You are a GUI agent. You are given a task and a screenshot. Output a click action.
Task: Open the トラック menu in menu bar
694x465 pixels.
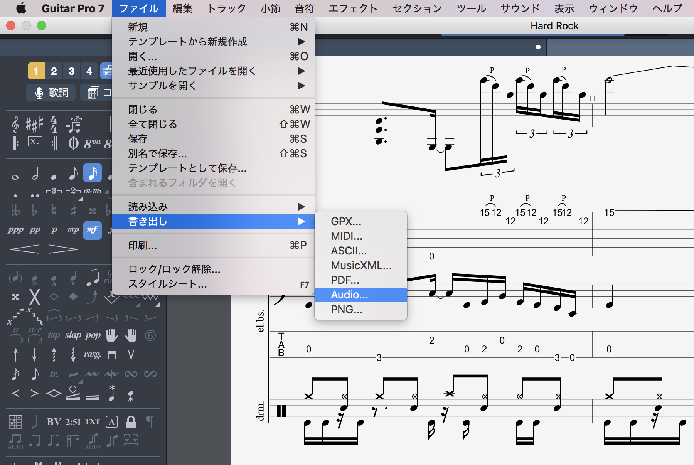(226, 8)
